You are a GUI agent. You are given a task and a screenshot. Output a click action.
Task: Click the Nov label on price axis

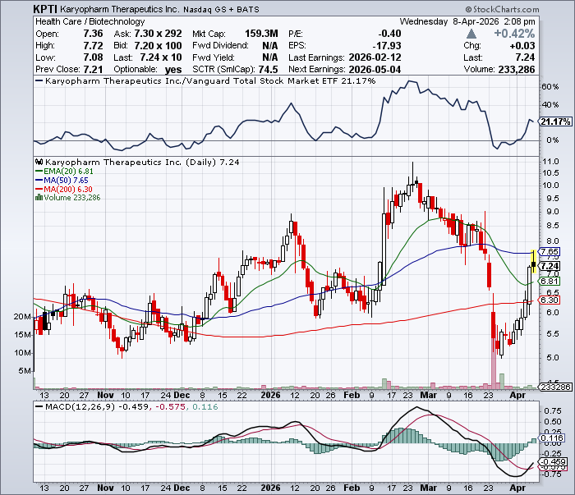pos(105,396)
